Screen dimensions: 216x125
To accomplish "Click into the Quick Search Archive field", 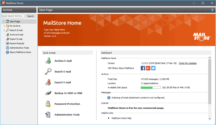I will click(x=13, y=16).
